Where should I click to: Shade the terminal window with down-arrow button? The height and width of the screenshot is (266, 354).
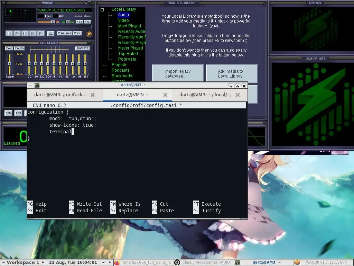[x=231, y=86]
